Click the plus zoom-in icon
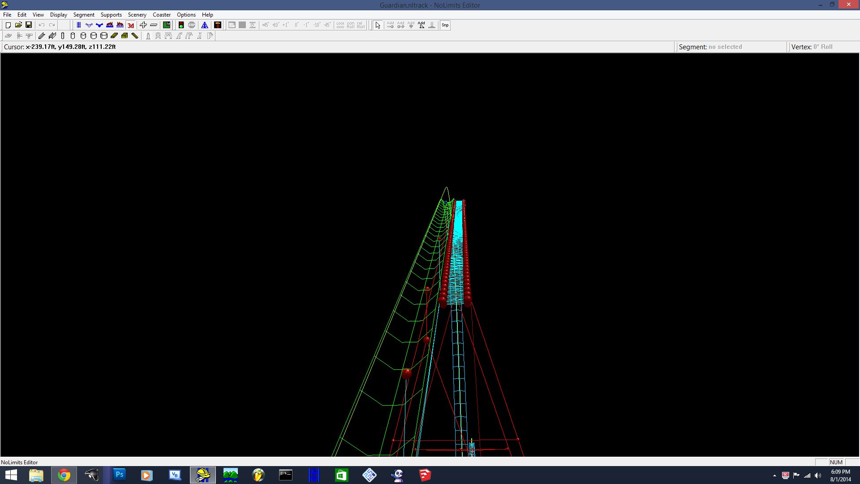Viewport: 860px width, 484px height. click(143, 25)
